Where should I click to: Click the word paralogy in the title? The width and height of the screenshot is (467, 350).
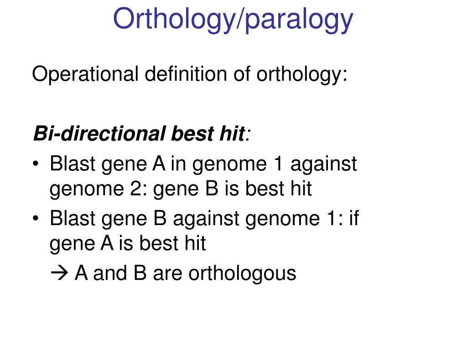[299, 20]
